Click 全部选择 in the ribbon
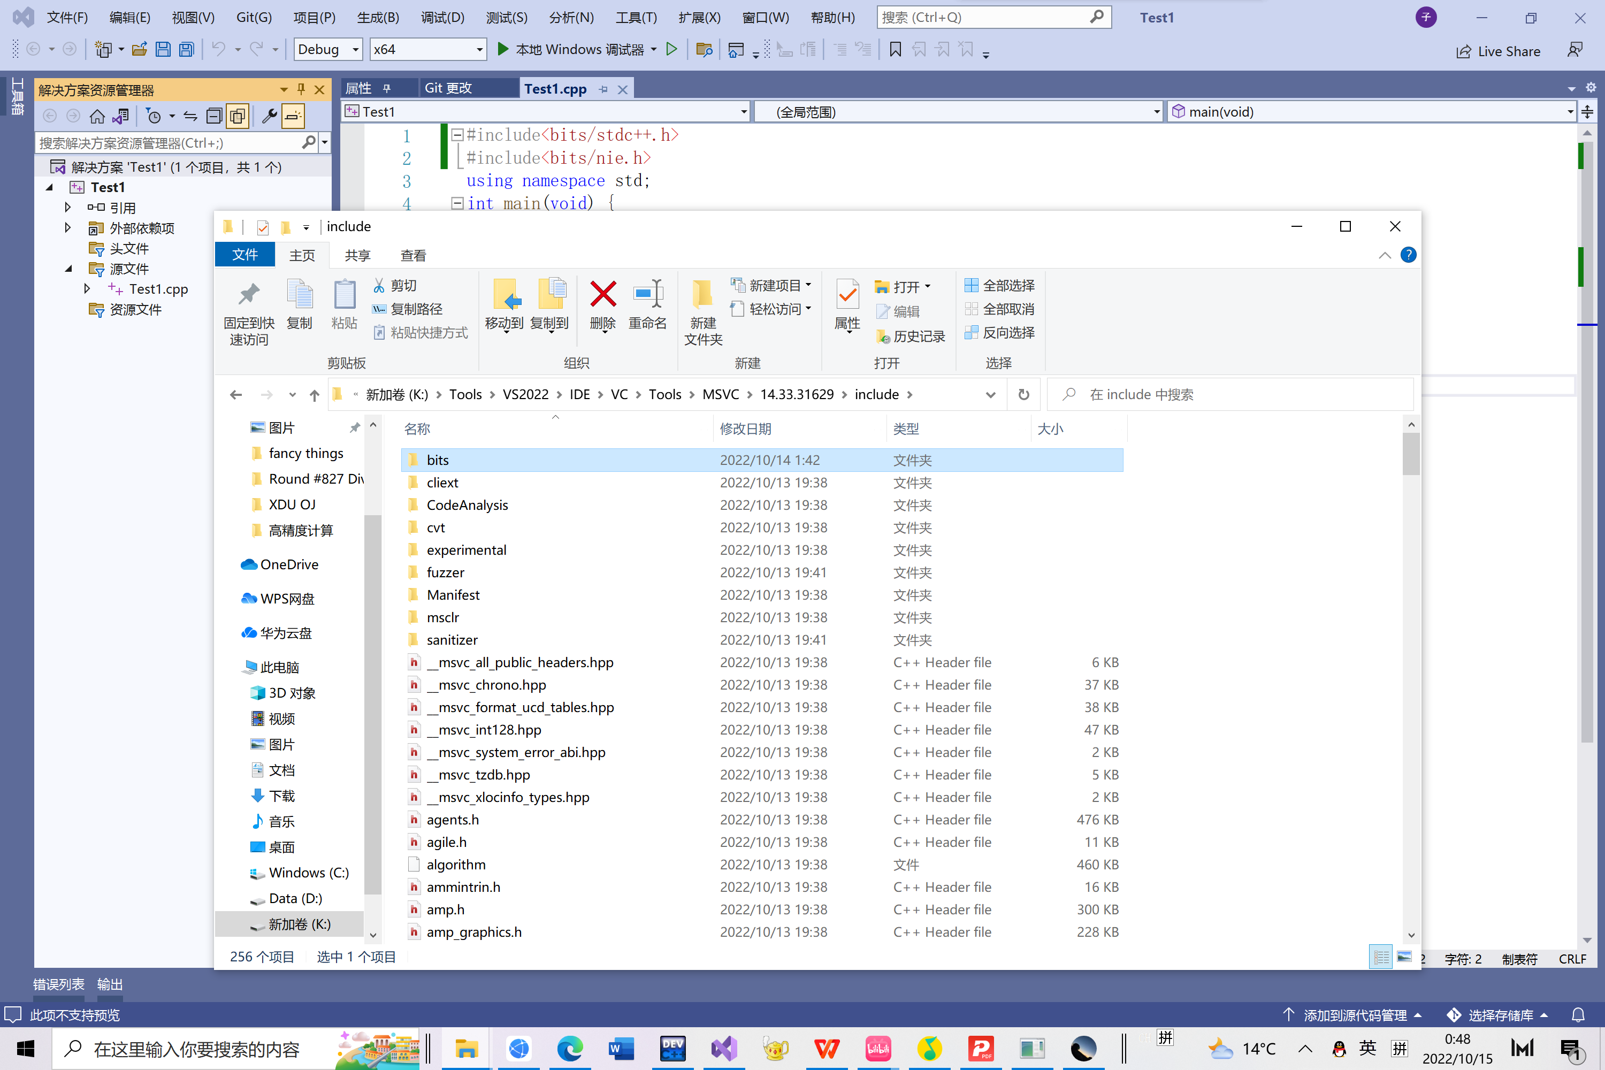The height and width of the screenshot is (1070, 1605). coord(1000,285)
